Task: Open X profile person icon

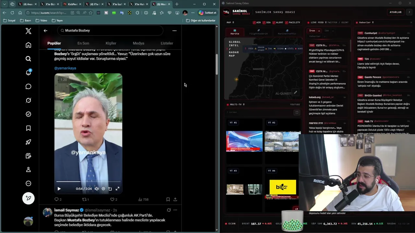Action: tap(29, 170)
